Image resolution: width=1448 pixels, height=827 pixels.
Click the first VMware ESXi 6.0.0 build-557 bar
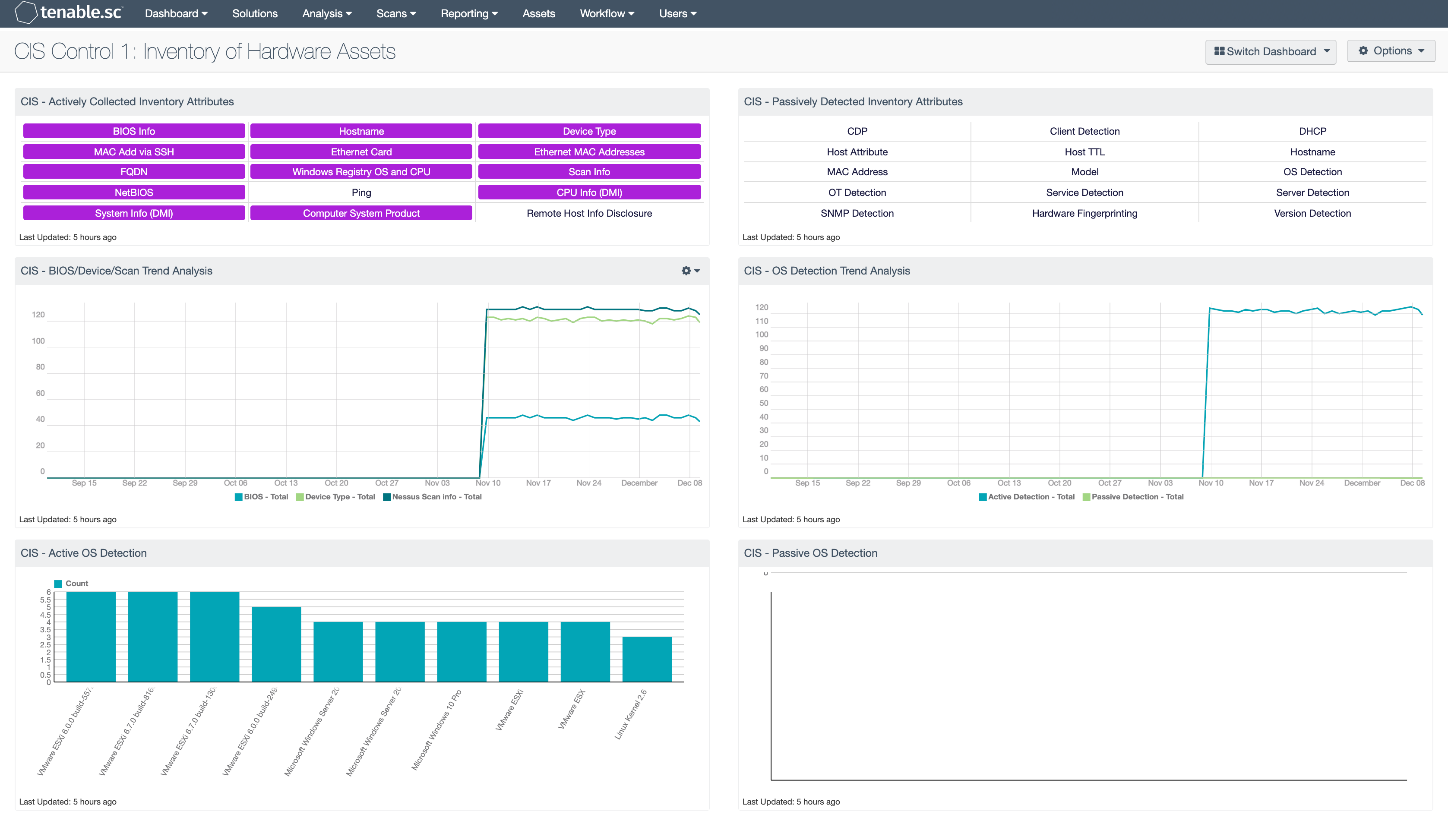(91, 637)
